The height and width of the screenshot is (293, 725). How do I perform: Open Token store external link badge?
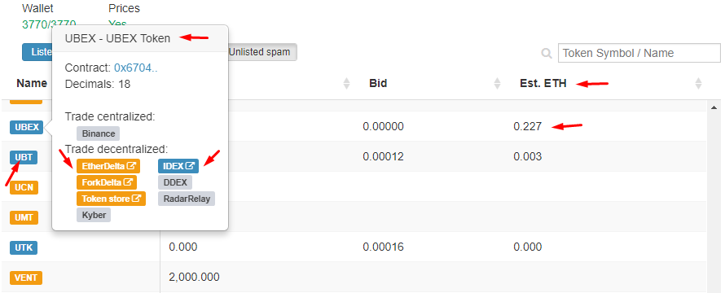tap(111, 199)
